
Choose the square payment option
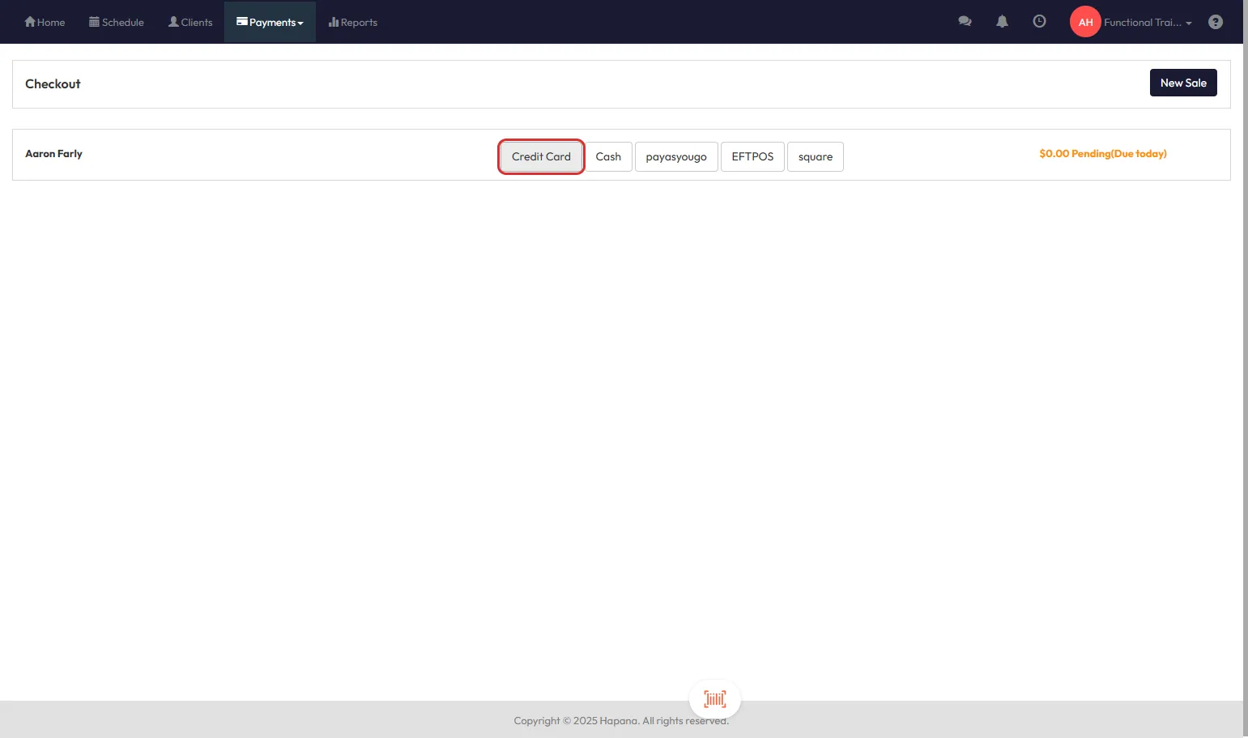pos(815,156)
